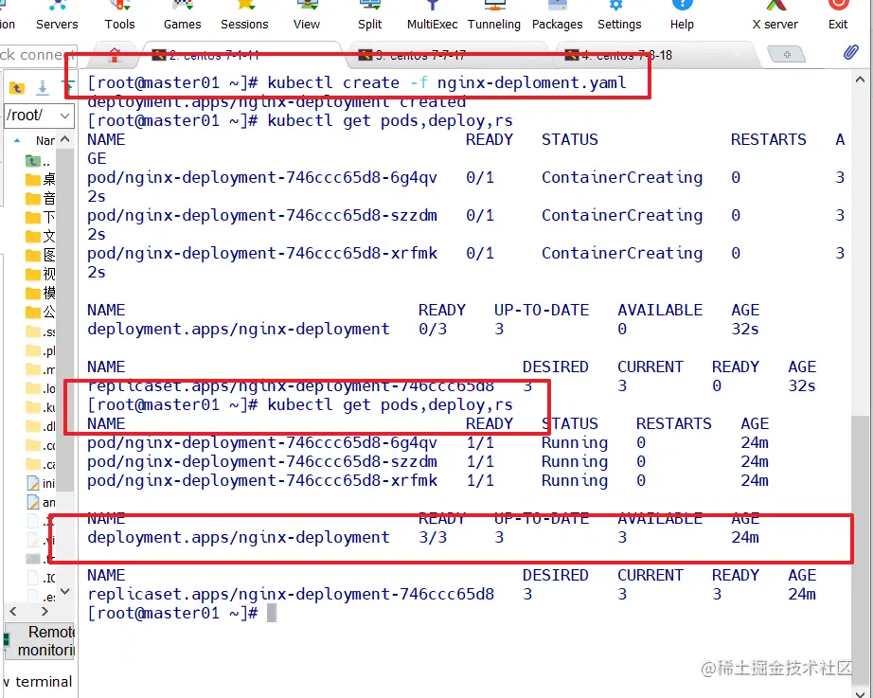Select the 公 folder in file list
The image size is (873, 698).
[x=41, y=312]
